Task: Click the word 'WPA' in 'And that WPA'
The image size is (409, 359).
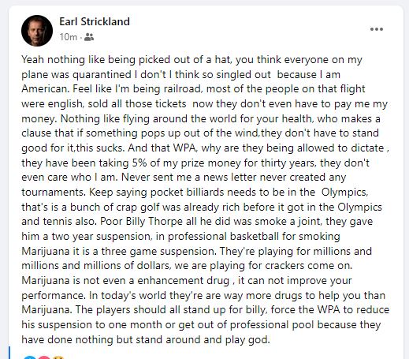Action: 184,148
